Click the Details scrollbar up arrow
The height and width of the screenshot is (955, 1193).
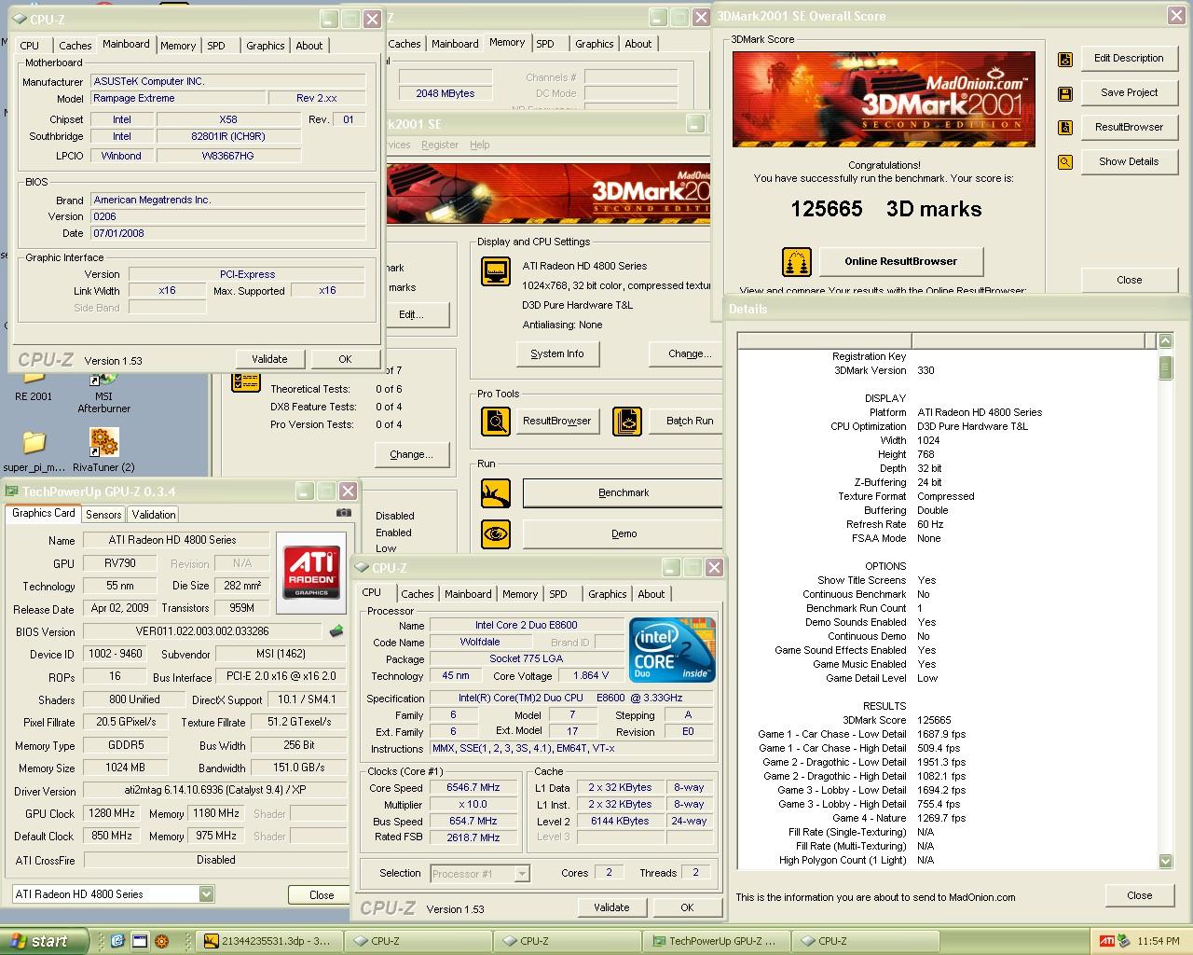[x=1165, y=341]
